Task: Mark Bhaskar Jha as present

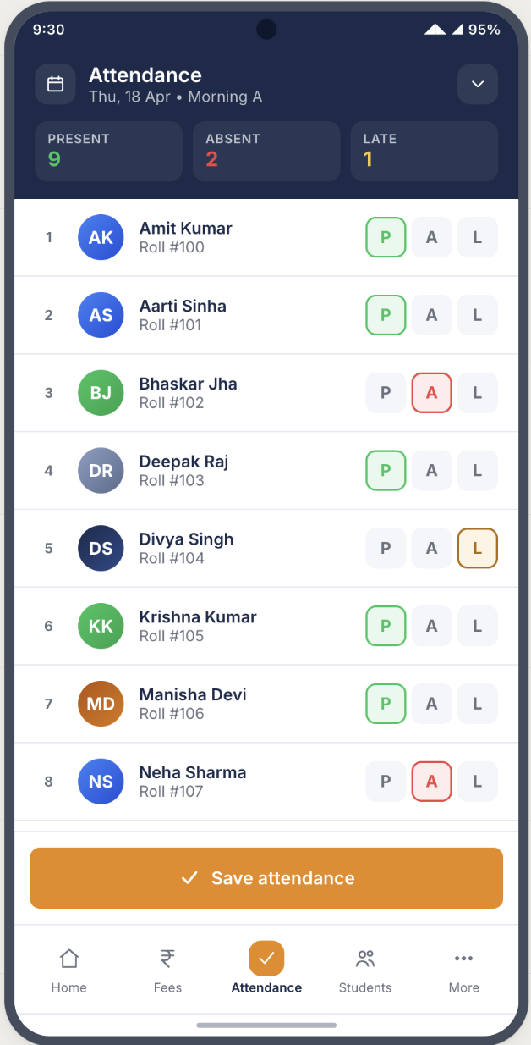Action: pyautogui.click(x=386, y=393)
